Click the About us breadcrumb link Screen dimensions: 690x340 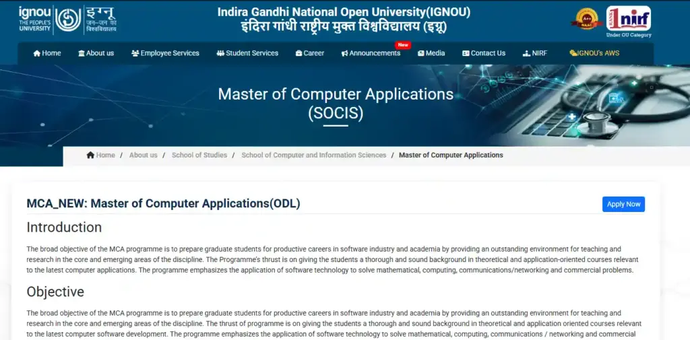[x=143, y=155]
